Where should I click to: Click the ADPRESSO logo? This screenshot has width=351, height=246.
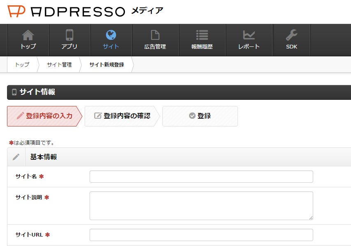[x=66, y=11]
